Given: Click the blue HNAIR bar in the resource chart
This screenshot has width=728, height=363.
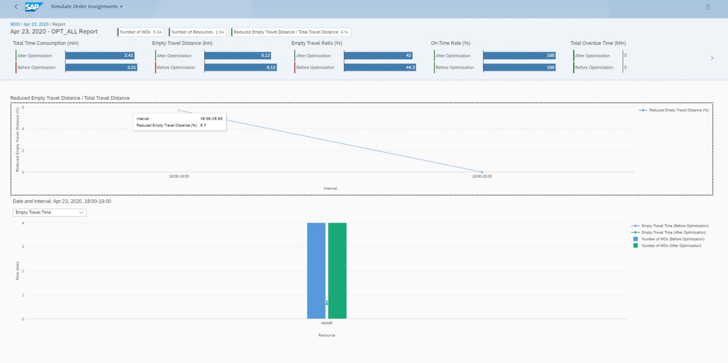Looking at the screenshot, I should pyautogui.click(x=317, y=270).
